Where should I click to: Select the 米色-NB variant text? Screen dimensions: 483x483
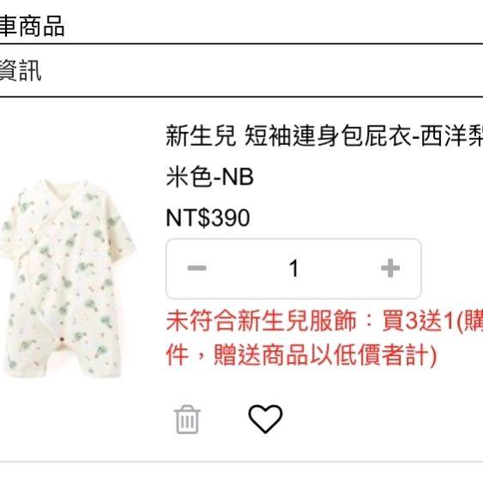(209, 177)
